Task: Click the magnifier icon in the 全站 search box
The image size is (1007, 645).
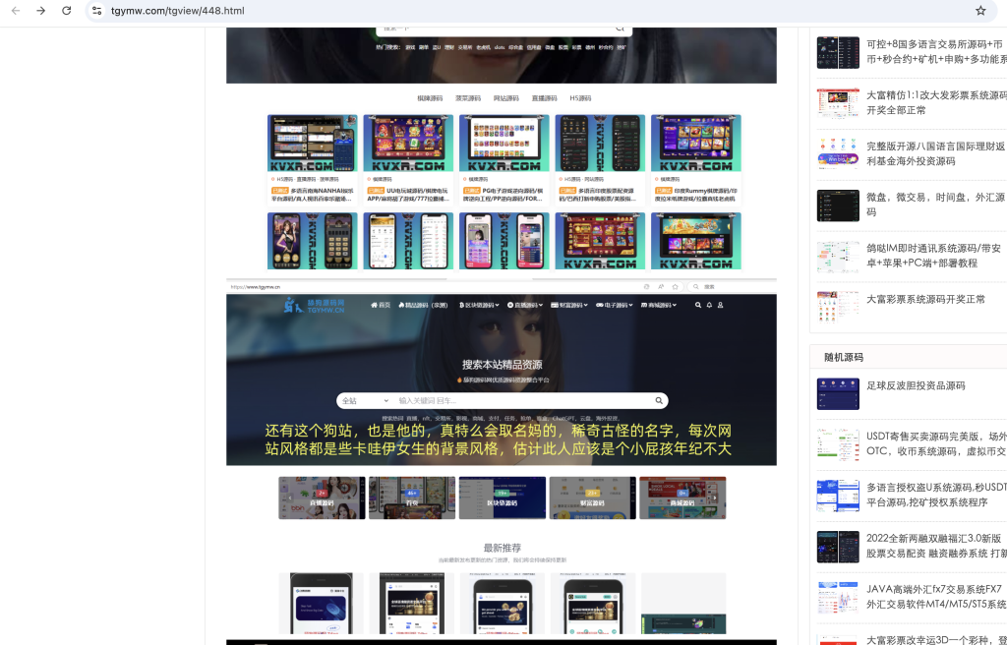Action: 659,401
